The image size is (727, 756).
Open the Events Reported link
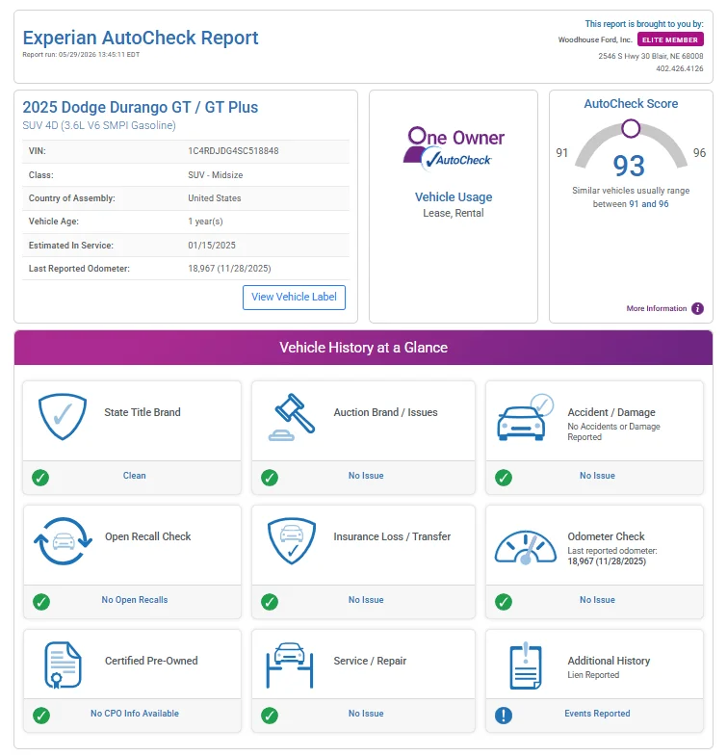point(597,713)
